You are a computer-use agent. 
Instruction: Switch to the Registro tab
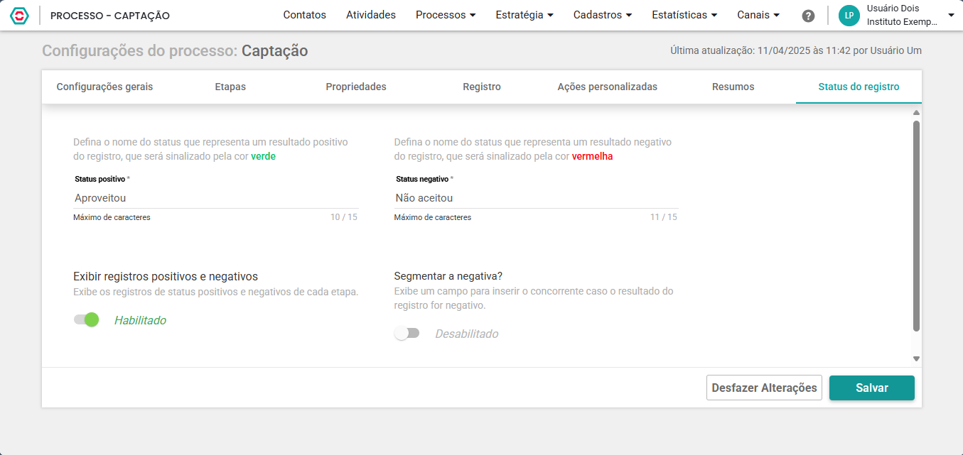(x=482, y=87)
